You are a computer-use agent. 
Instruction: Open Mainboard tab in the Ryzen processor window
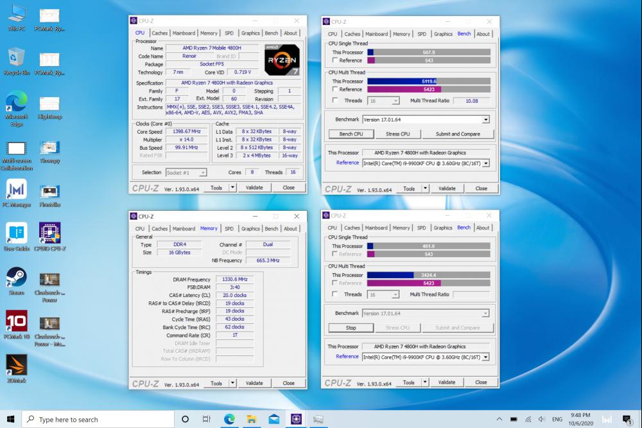(x=184, y=33)
